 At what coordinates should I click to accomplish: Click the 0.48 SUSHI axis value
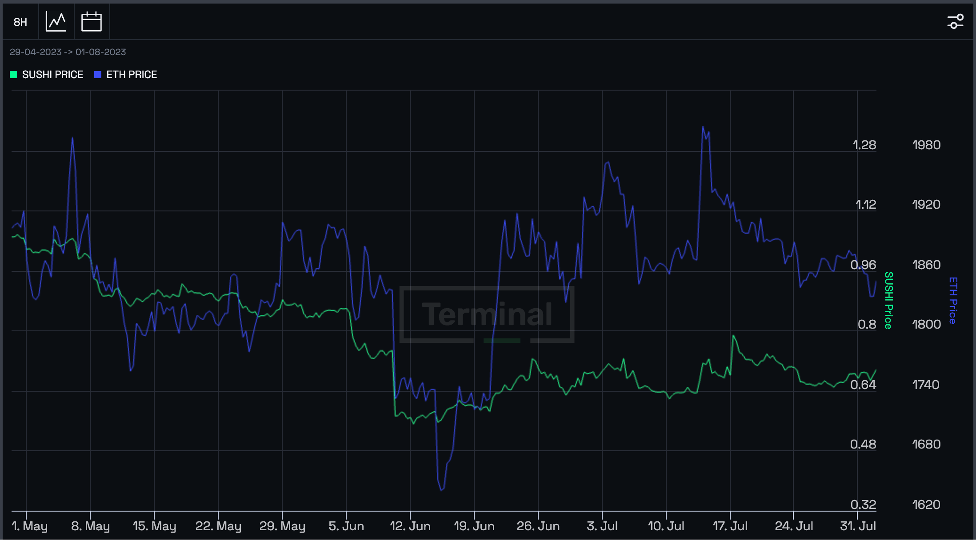click(x=863, y=444)
